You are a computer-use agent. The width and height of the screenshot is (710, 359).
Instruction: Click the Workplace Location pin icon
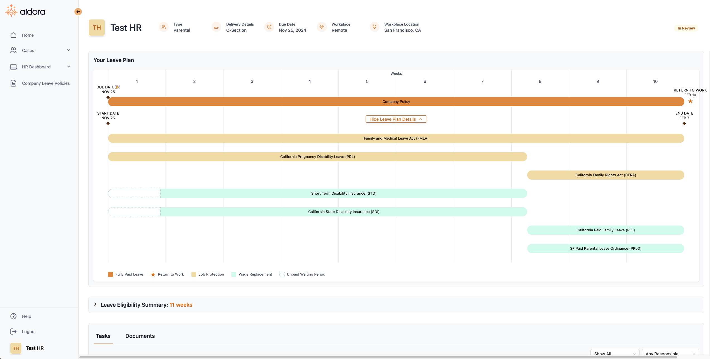point(374,27)
